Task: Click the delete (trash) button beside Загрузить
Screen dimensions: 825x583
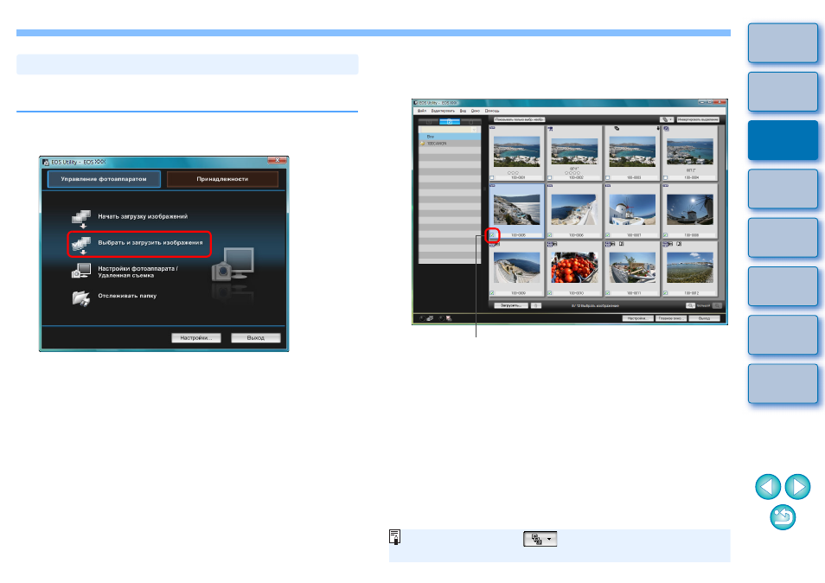Action: [x=535, y=305]
